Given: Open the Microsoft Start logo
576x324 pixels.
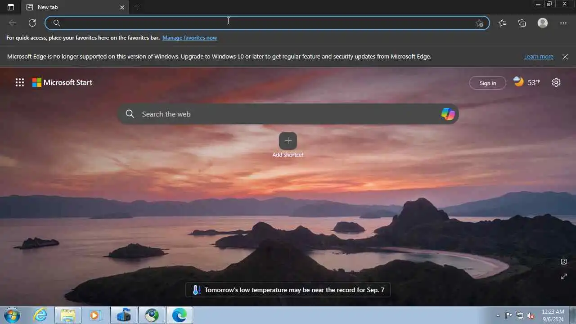Looking at the screenshot, I should 62,82.
